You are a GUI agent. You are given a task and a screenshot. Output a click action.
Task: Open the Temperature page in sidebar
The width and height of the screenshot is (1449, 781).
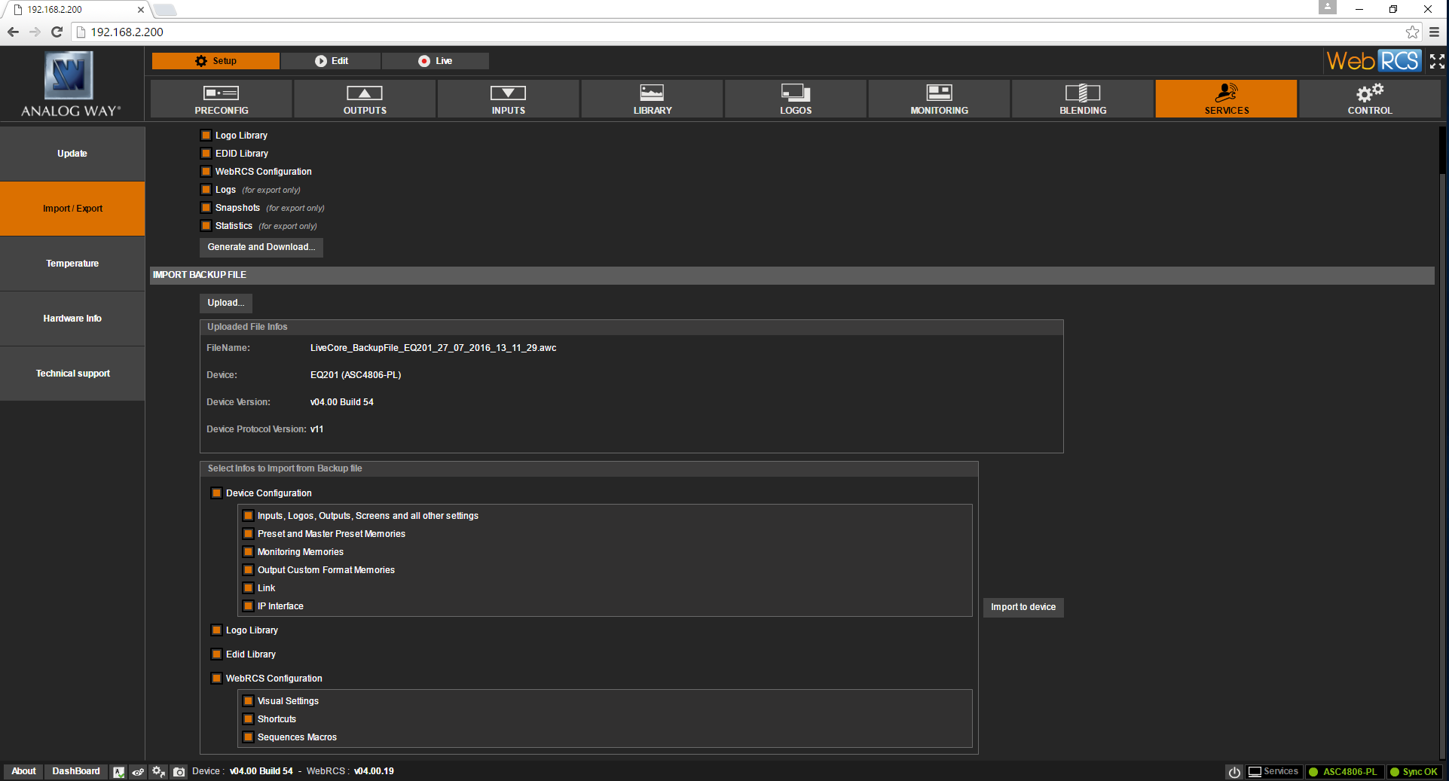click(72, 264)
